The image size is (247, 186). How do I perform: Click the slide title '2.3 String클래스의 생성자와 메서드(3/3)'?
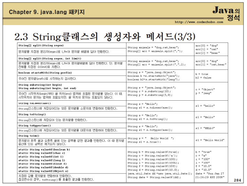point(105,37)
